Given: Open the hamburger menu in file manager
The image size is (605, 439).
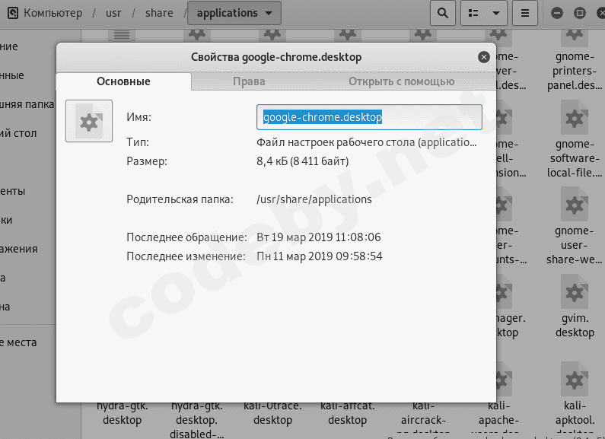Looking at the screenshot, I should coord(525,13).
